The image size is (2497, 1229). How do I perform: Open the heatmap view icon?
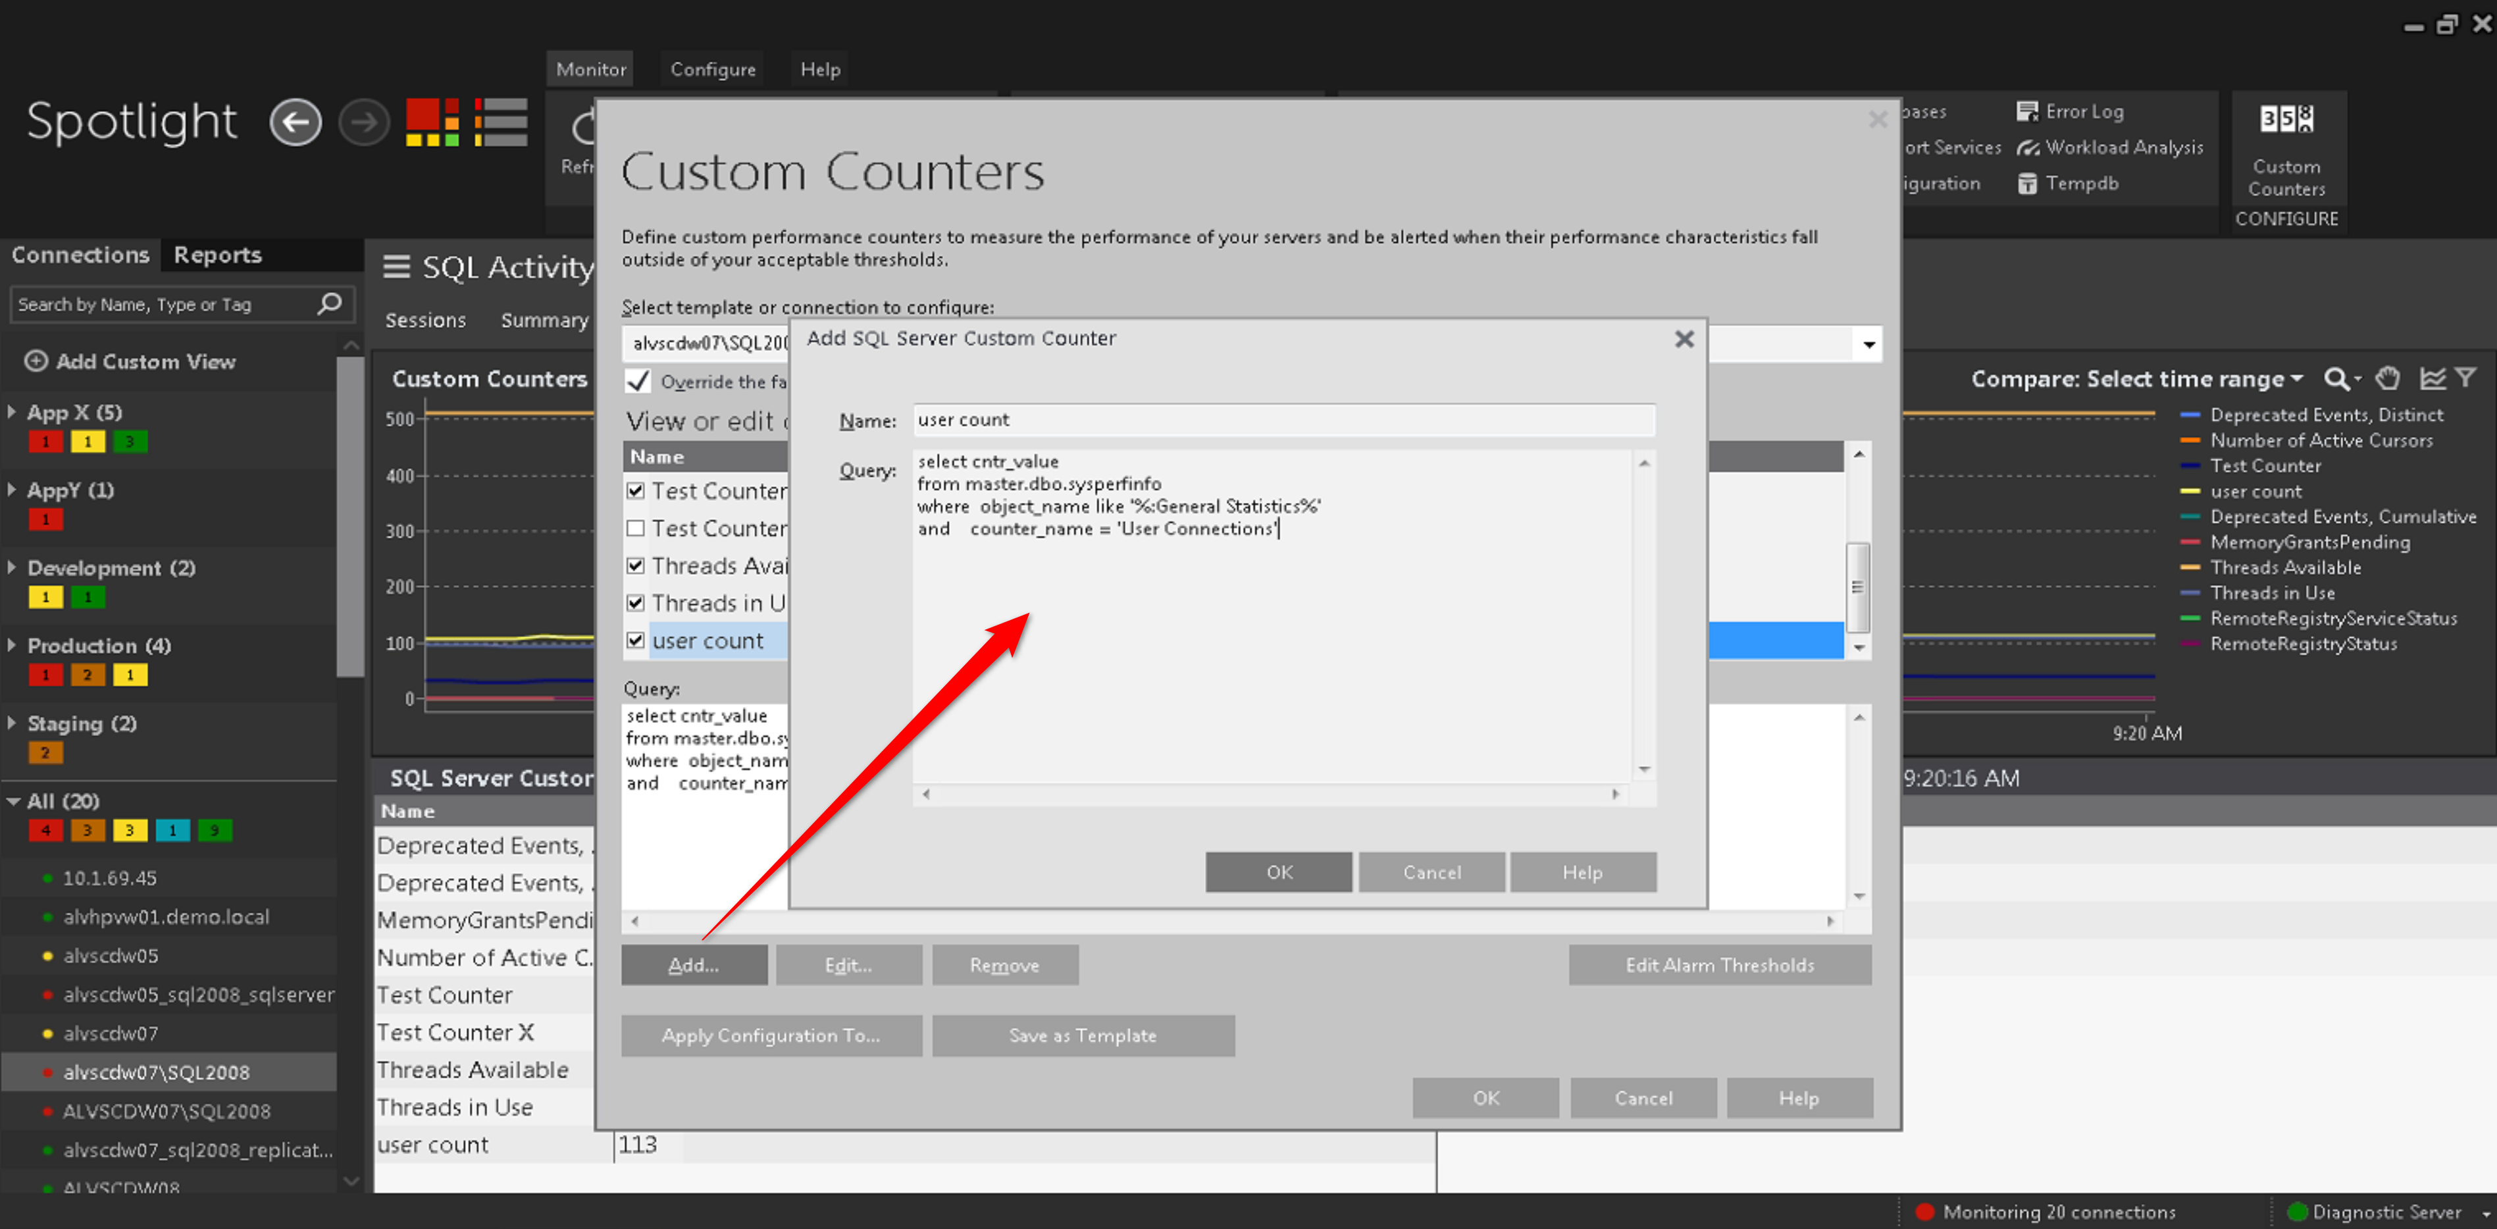tap(431, 123)
